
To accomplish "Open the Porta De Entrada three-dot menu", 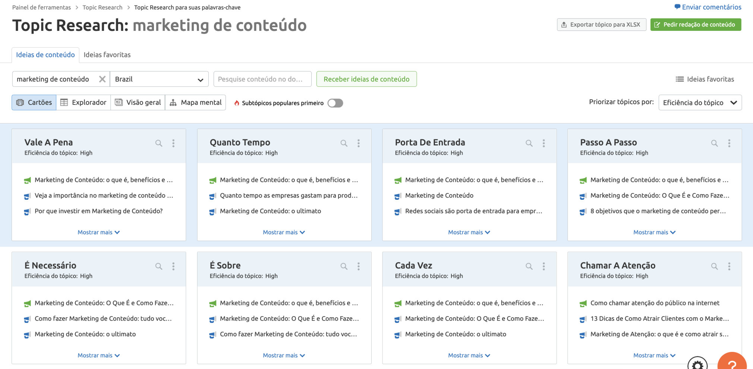I will pyautogui.click(x=544, y=143).
